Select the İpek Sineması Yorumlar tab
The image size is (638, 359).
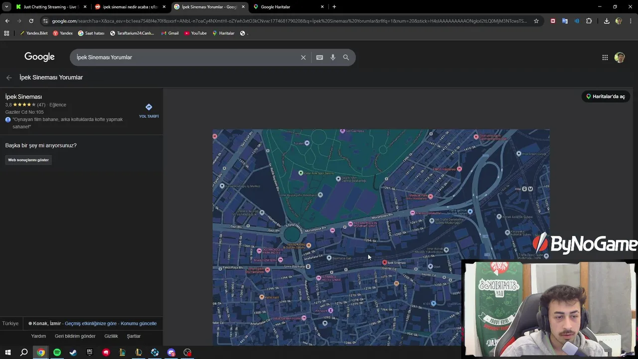[x=209, y=7]
